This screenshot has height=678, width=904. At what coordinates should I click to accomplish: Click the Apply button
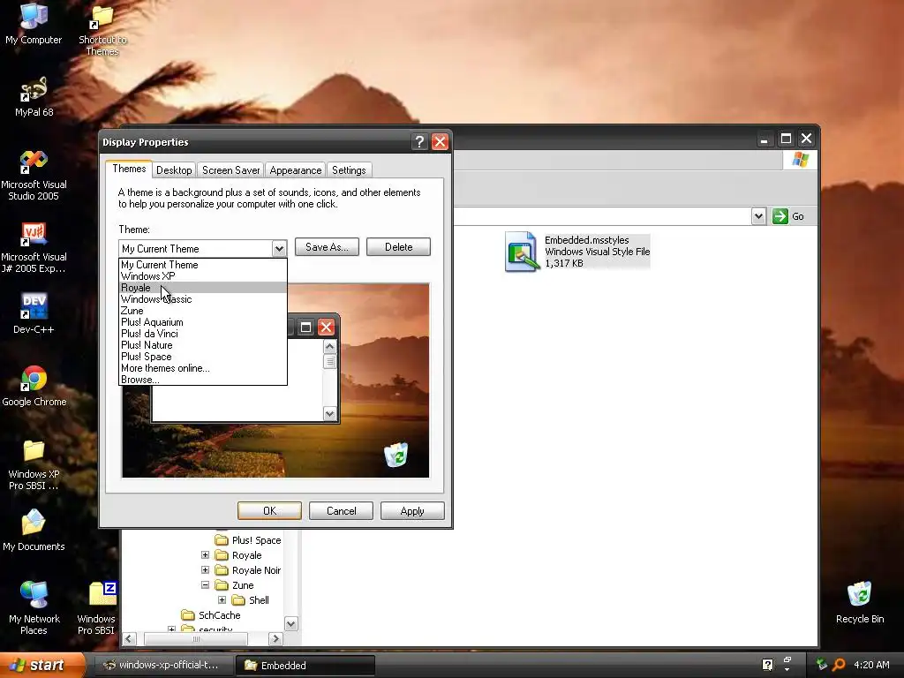pos(412,511)
